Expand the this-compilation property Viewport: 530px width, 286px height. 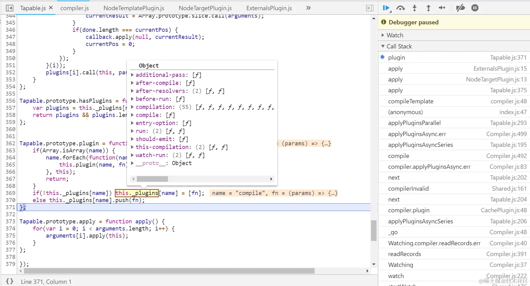[x=132, y=147]
